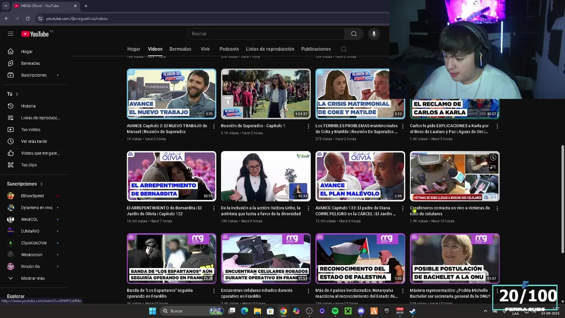Play Bachelet a la ONU thumbnail
This screenshot has width=565, height=318.
tap(455, 258)
